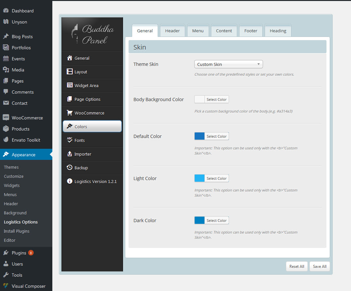Click the info icon beside Logistics Version

pos(70,181)
